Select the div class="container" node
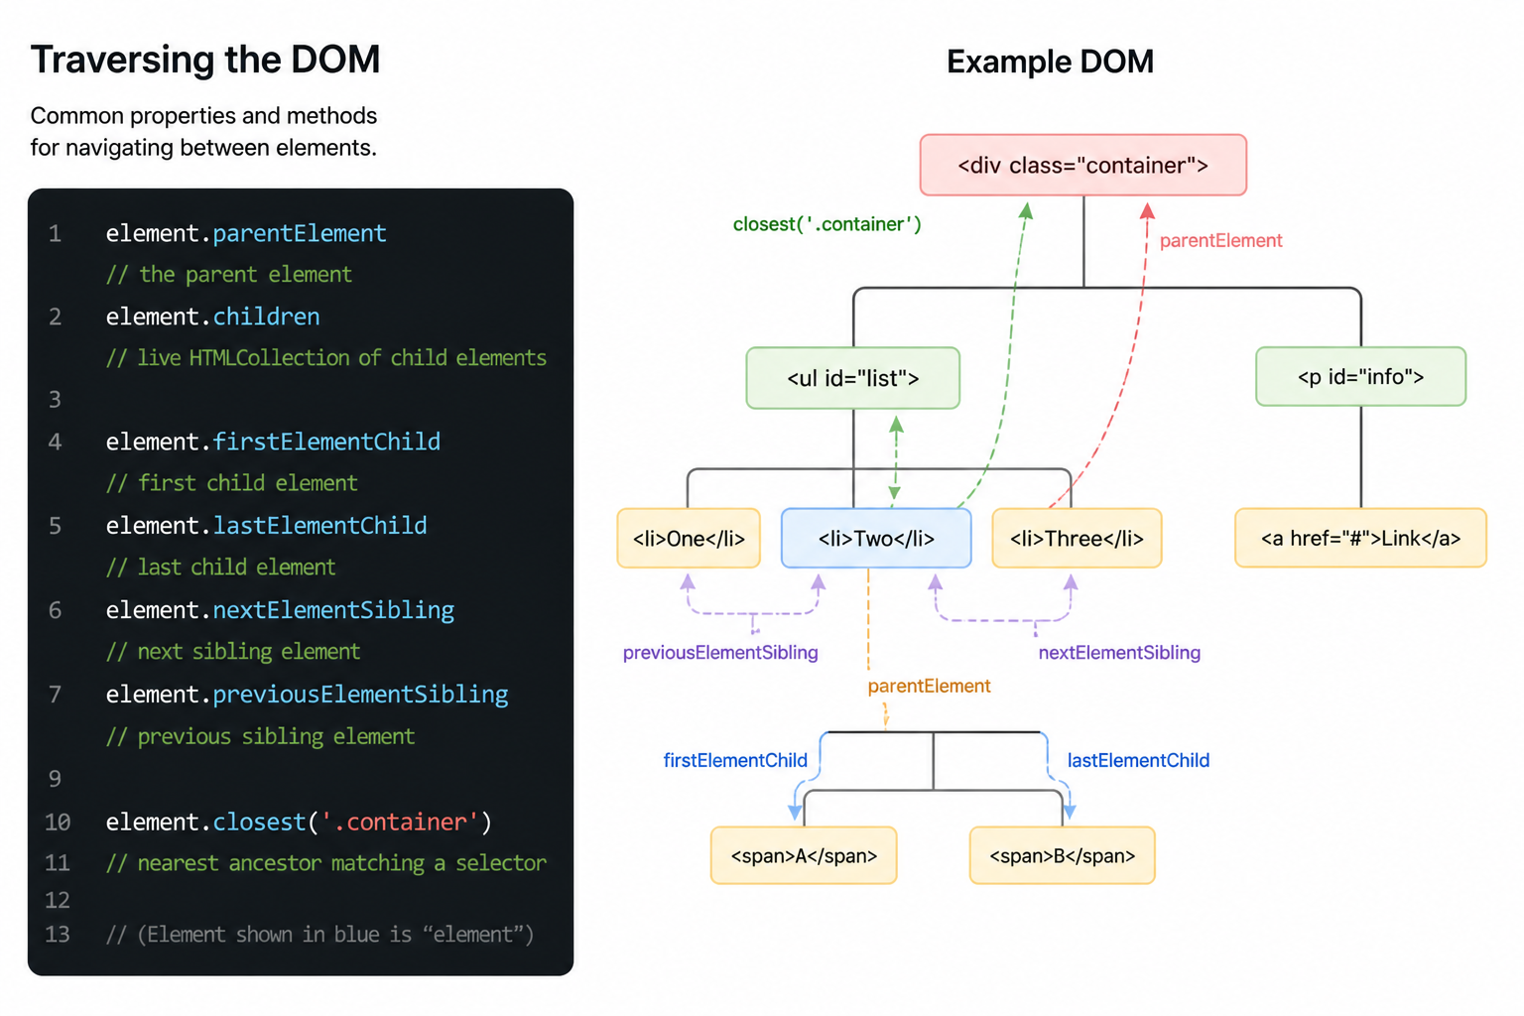 [1082, 165]
